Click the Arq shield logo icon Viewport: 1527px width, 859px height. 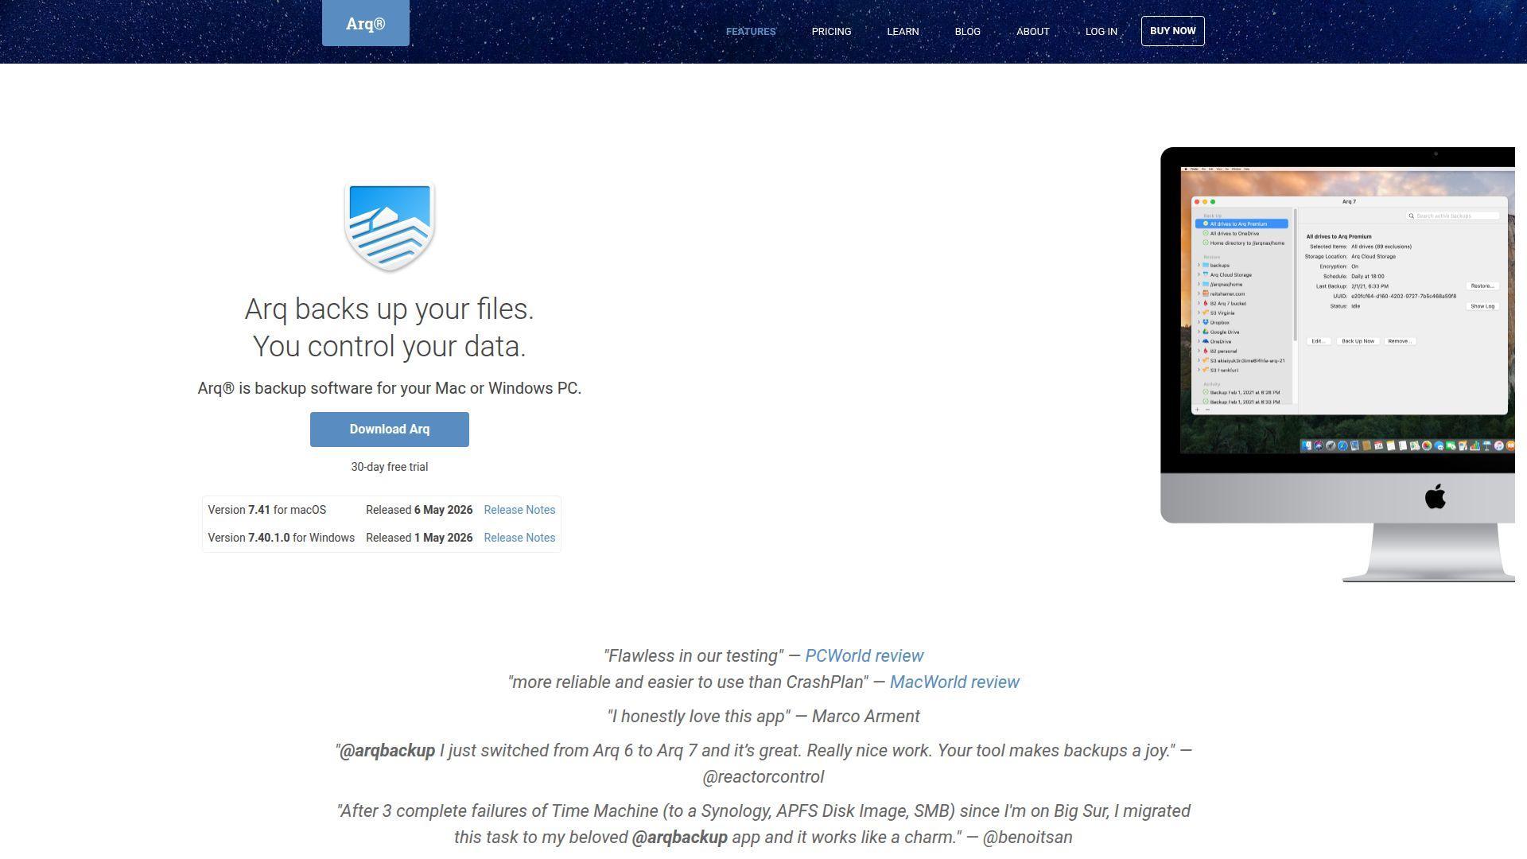[x=390, y=227]
